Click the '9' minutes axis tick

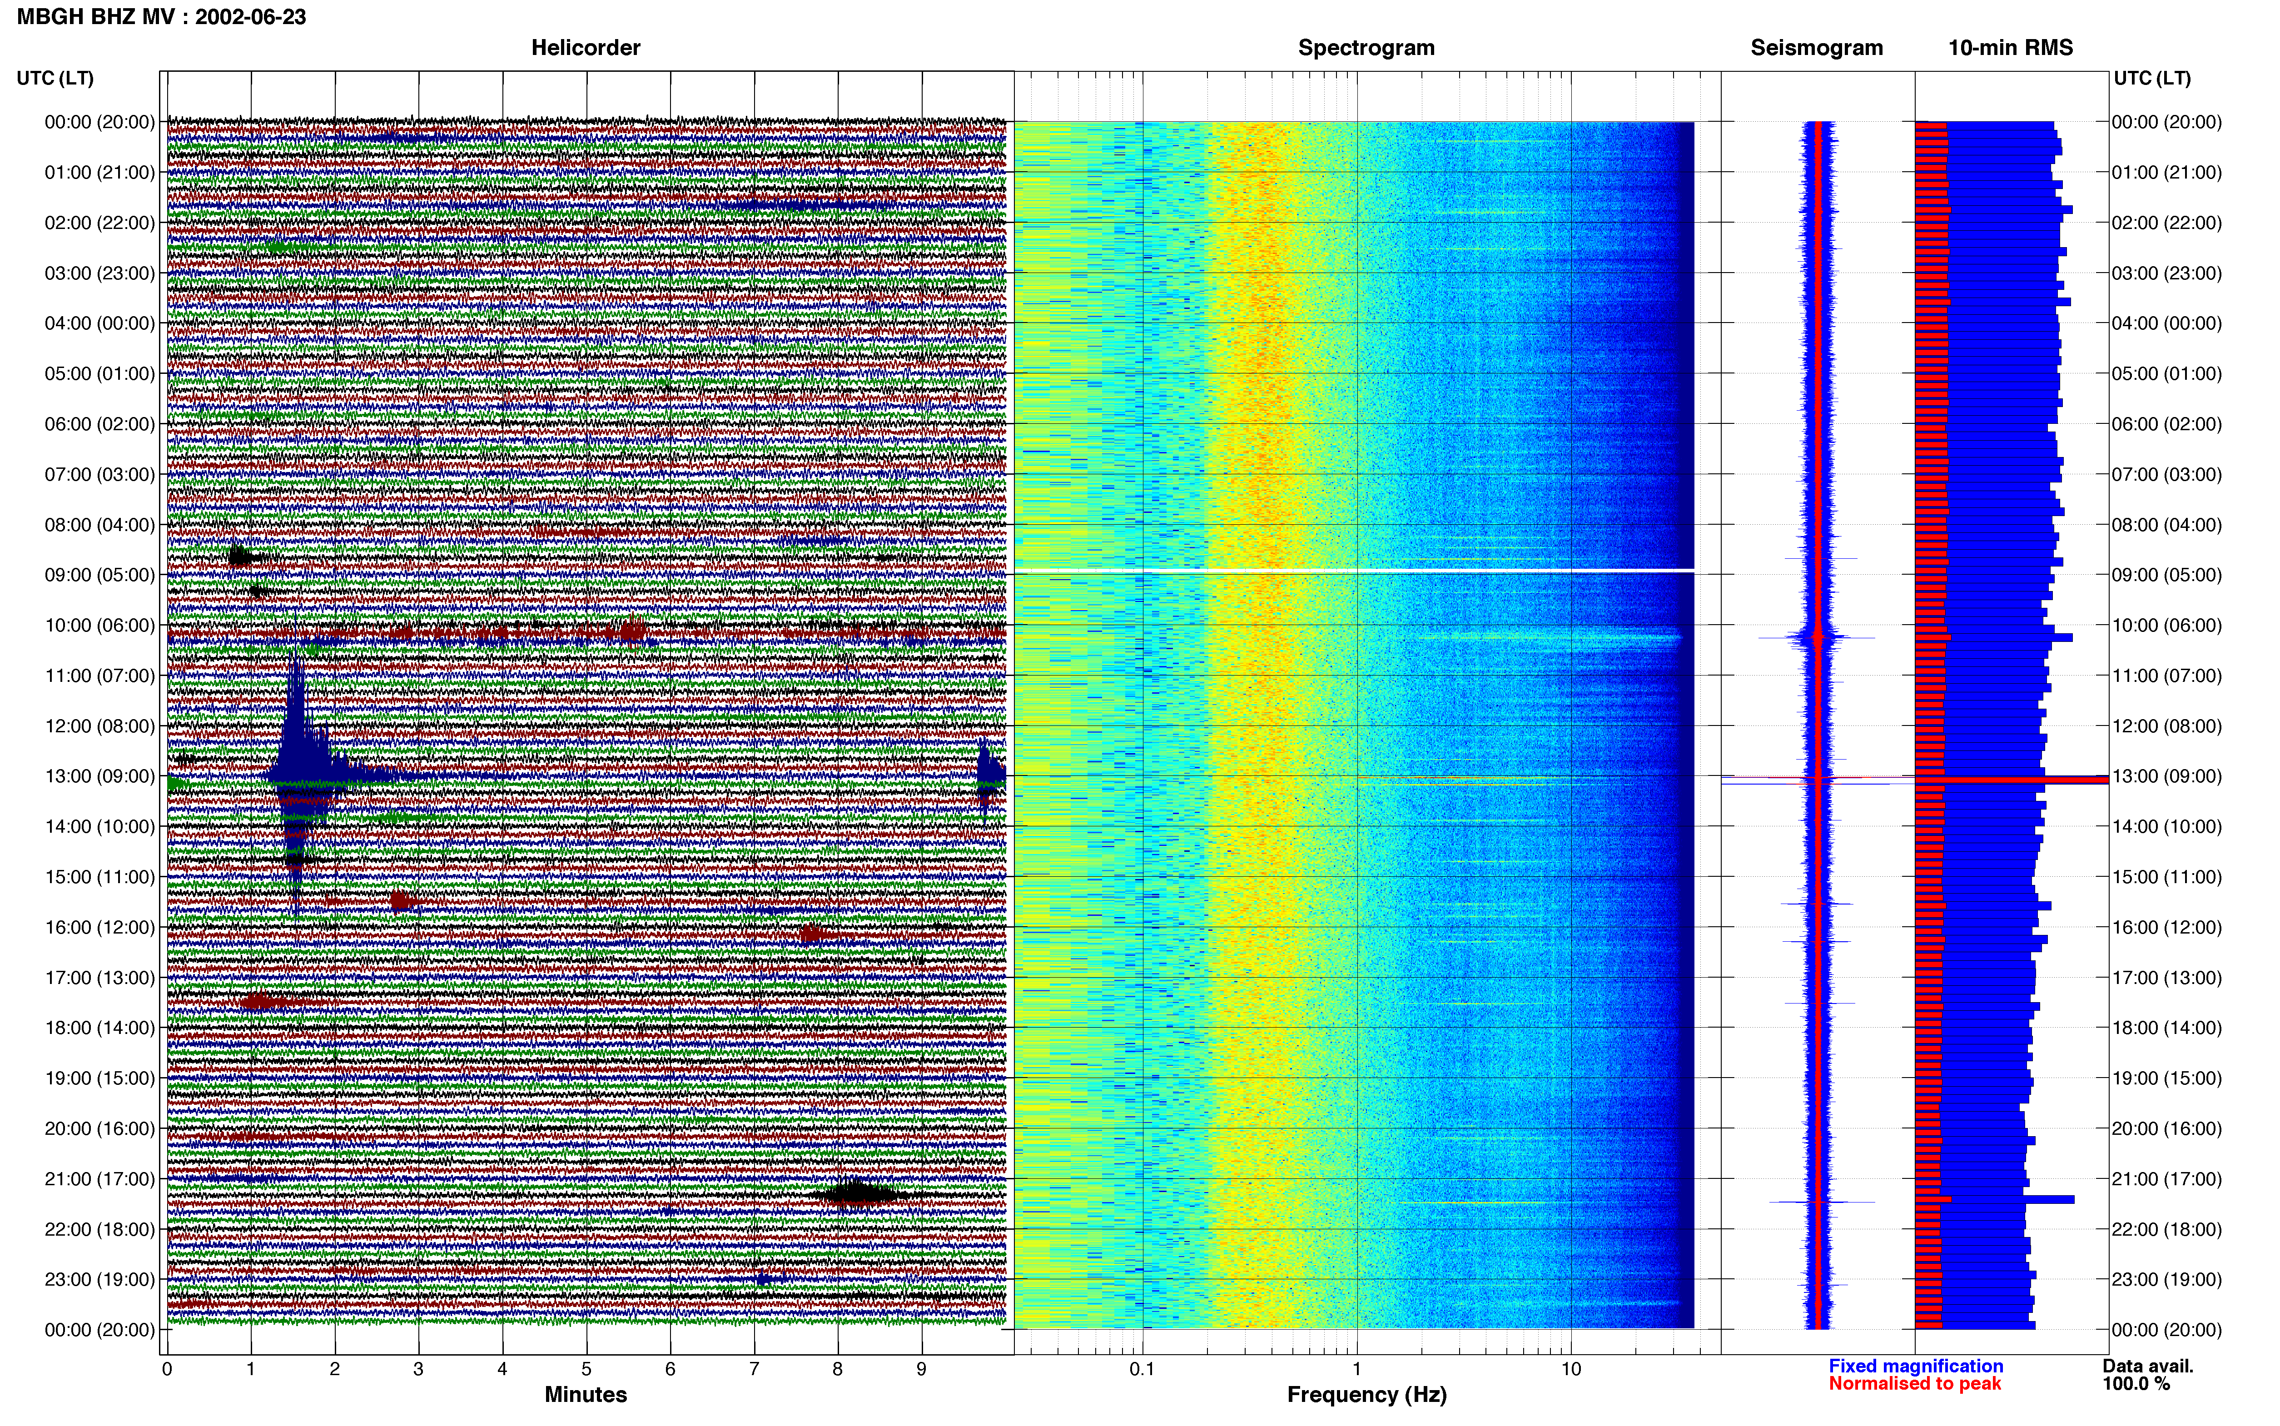coord(921,1369)
